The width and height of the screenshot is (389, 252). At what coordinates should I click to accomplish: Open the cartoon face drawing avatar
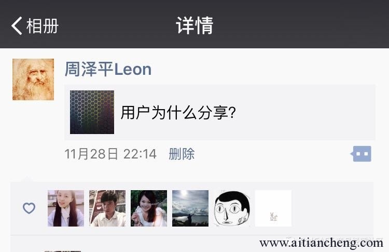tap(232, 208)
